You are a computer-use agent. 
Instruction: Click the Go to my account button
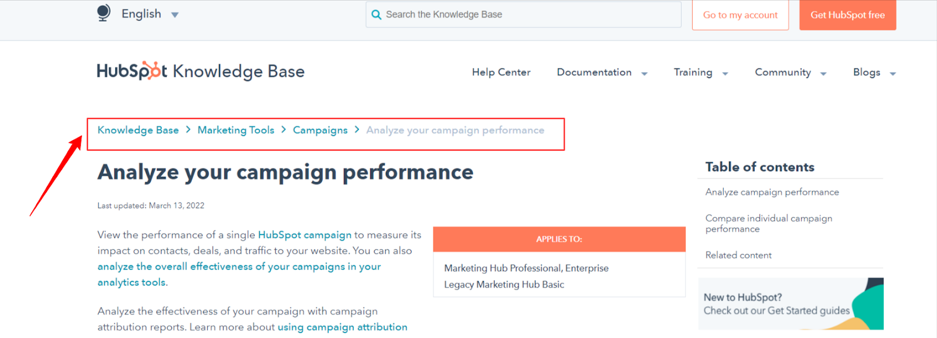tap(740, 15)
